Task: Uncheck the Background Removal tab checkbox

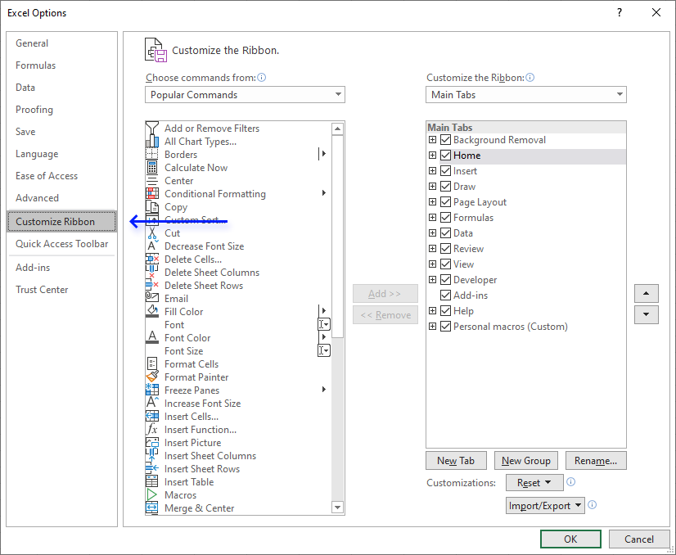Action: point(446,140)
